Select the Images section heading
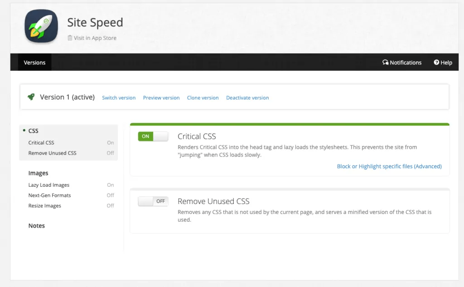 coord(38,173)
